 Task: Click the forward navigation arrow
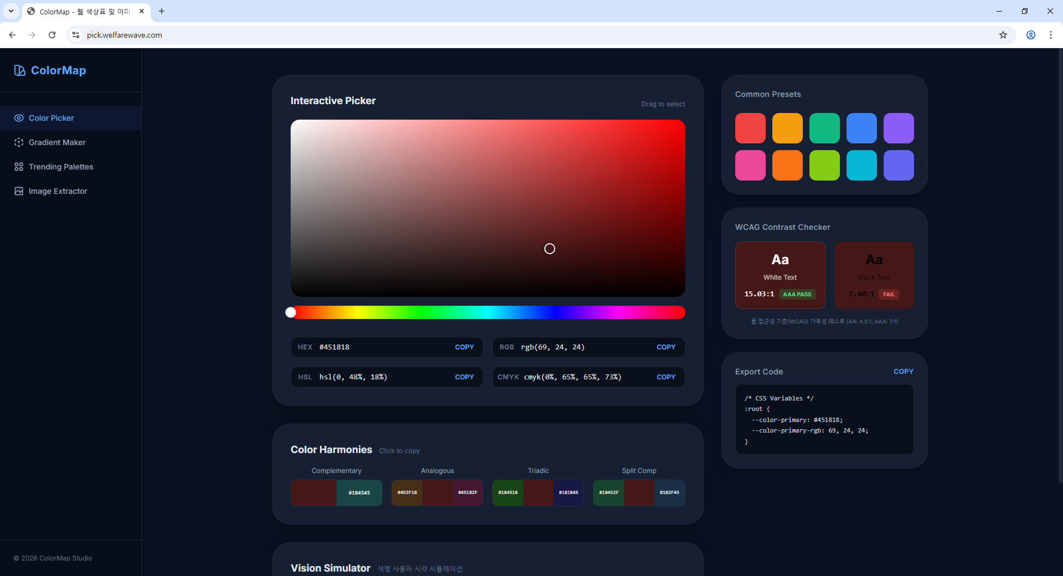(x=32, y=35)
